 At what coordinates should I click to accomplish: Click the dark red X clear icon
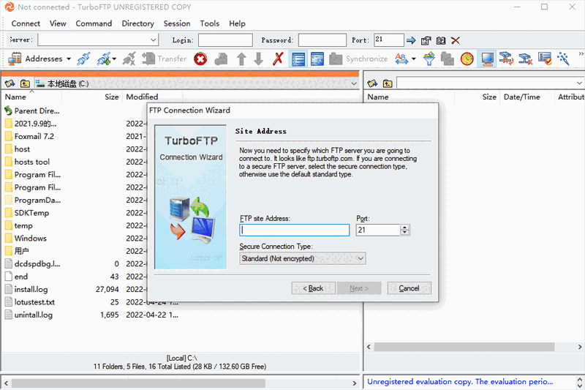point(456,40)
